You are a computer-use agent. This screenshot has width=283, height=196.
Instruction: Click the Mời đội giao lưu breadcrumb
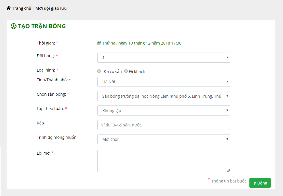click(51, 8)
